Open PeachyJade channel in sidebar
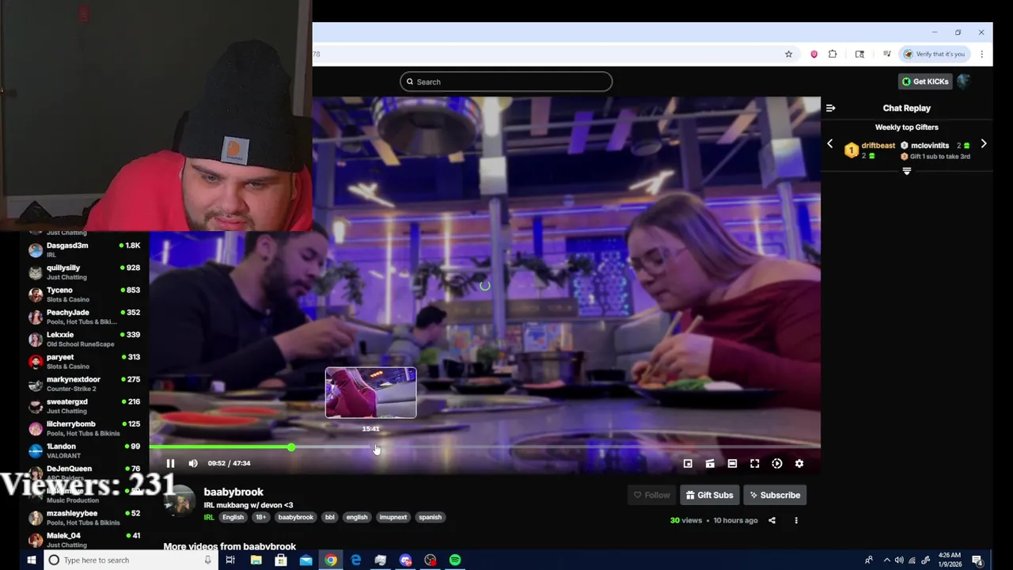Image resolution: width=1013 pixels, height=570 pixels. tap(85, 317)
